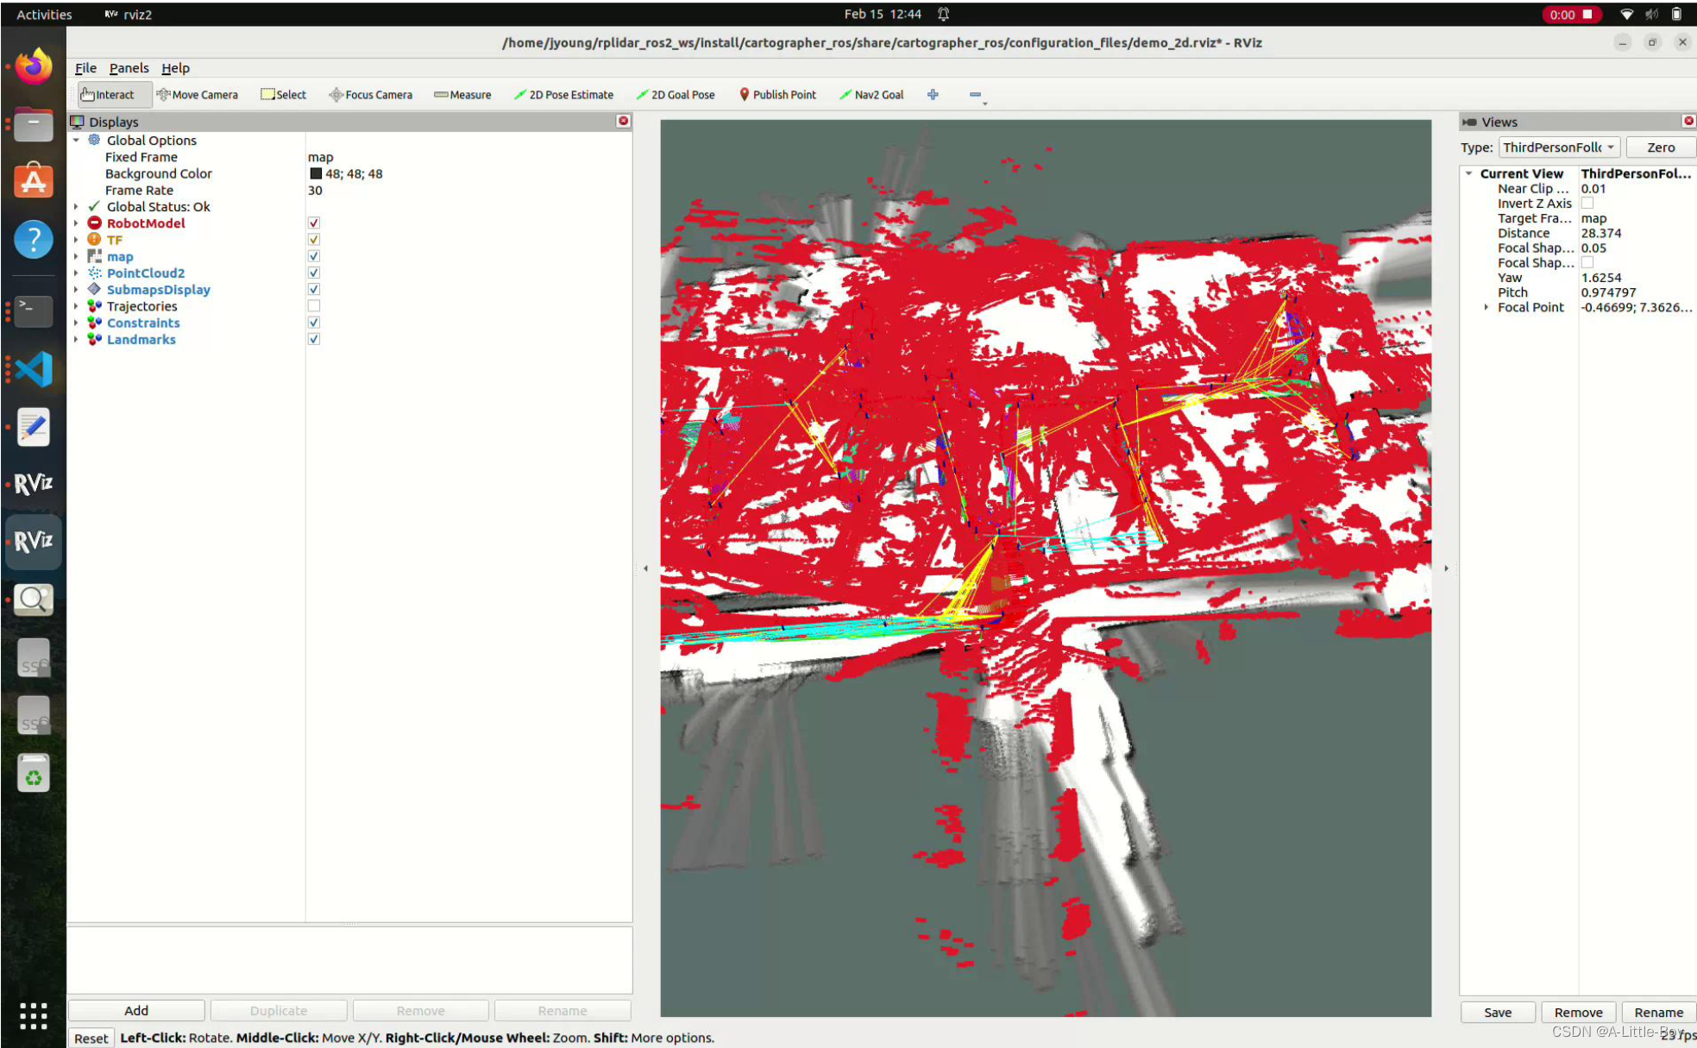Screen dimensions: 1697x1048
Task: Select the Interact tool
Action: click(x=109, y=95)
